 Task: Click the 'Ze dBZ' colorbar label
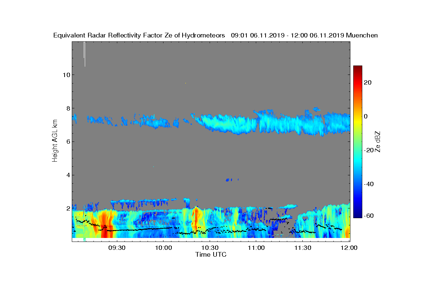[x=377, y=141]
